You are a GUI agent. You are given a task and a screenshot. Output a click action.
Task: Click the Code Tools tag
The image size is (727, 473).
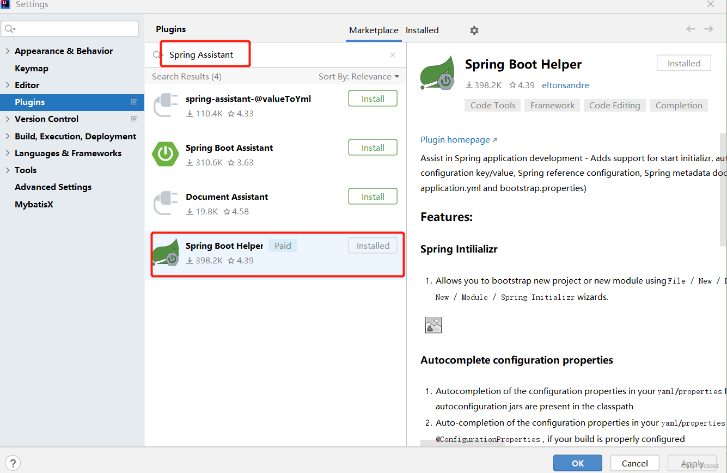click(493, 105)
